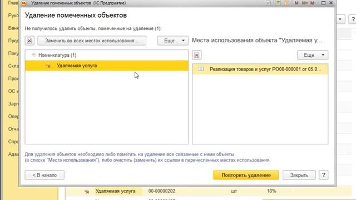Click the help '?' button in background window
This screenshot has width=356, height=200.
(x=353, y=19)
